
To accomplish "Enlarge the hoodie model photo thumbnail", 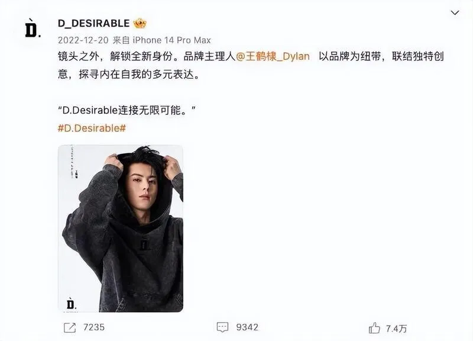I will [121, 229].
